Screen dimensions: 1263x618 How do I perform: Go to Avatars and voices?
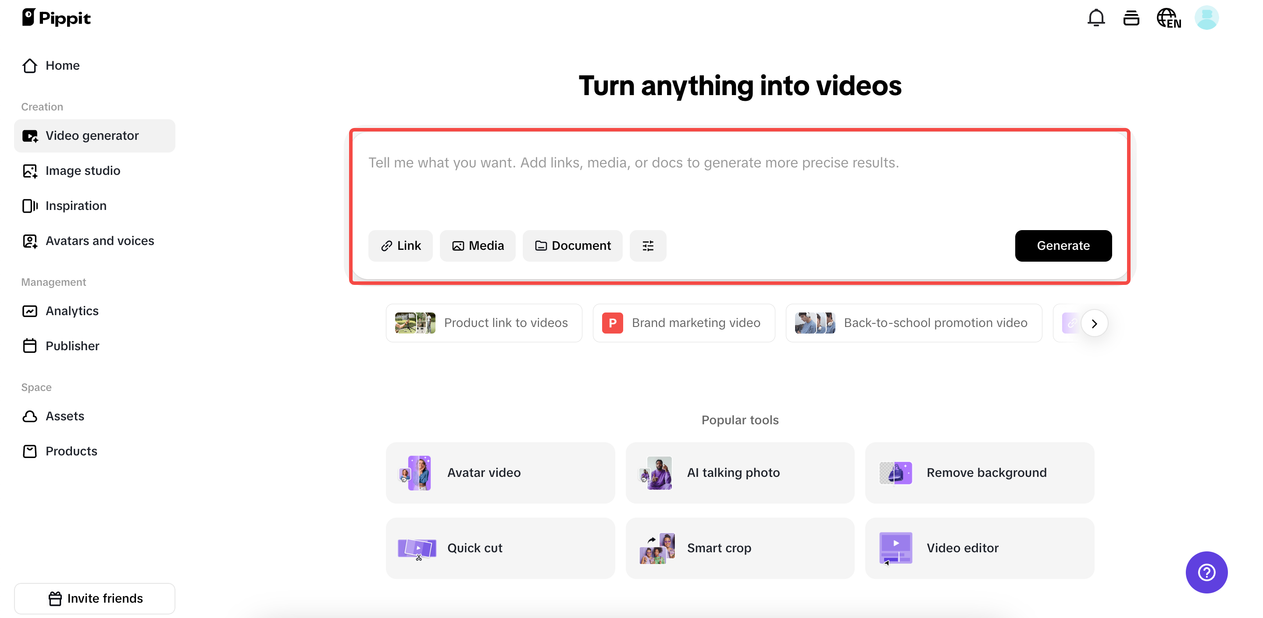click(x=100, y=241)
